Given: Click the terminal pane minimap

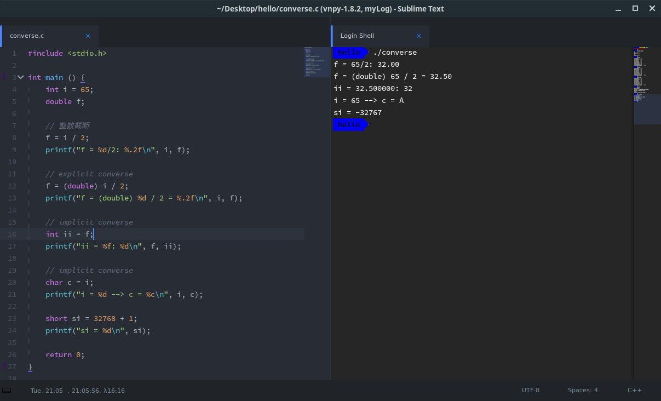Looking at the screenshot, I should pyautogui.click(x=647, y=85).
